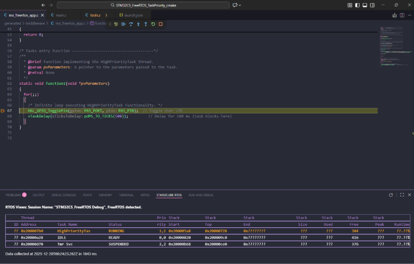Click the Task Name column header
The width and height of the screenshot is (414, 264).
pyautogui.click(x=67, y=224)
